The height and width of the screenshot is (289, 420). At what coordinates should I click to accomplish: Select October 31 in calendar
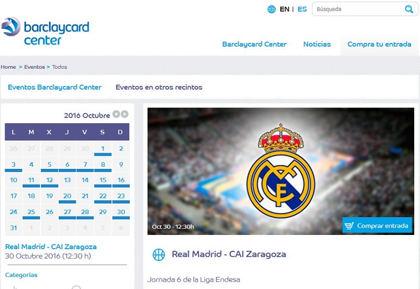[x=14, y=228]
